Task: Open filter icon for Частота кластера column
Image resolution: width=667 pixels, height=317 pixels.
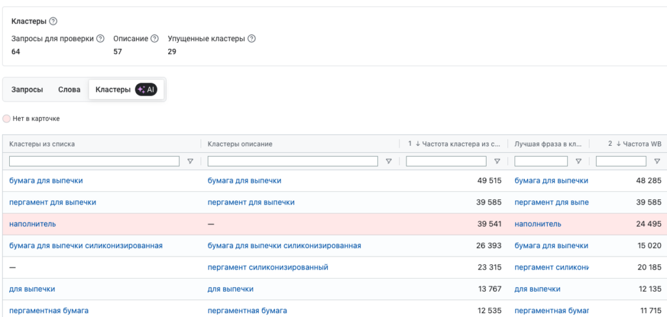Action: (x=497, y=161)
